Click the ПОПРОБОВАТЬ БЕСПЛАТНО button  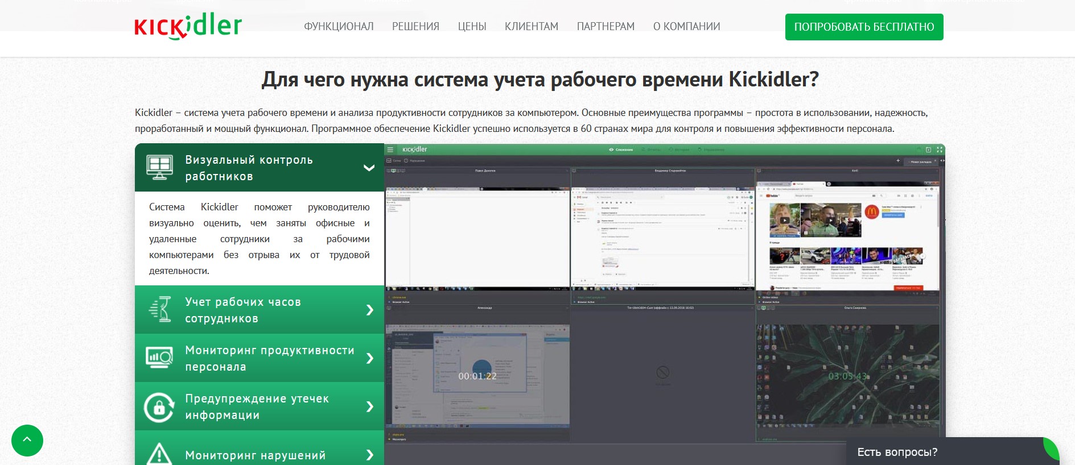coord(864,27)
